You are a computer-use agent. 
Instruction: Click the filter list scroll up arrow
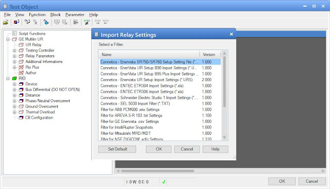pos(224,53)
